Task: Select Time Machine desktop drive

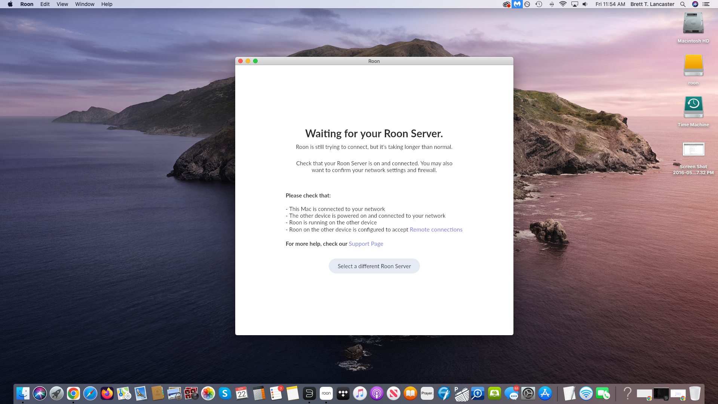Action: point(693,111)
